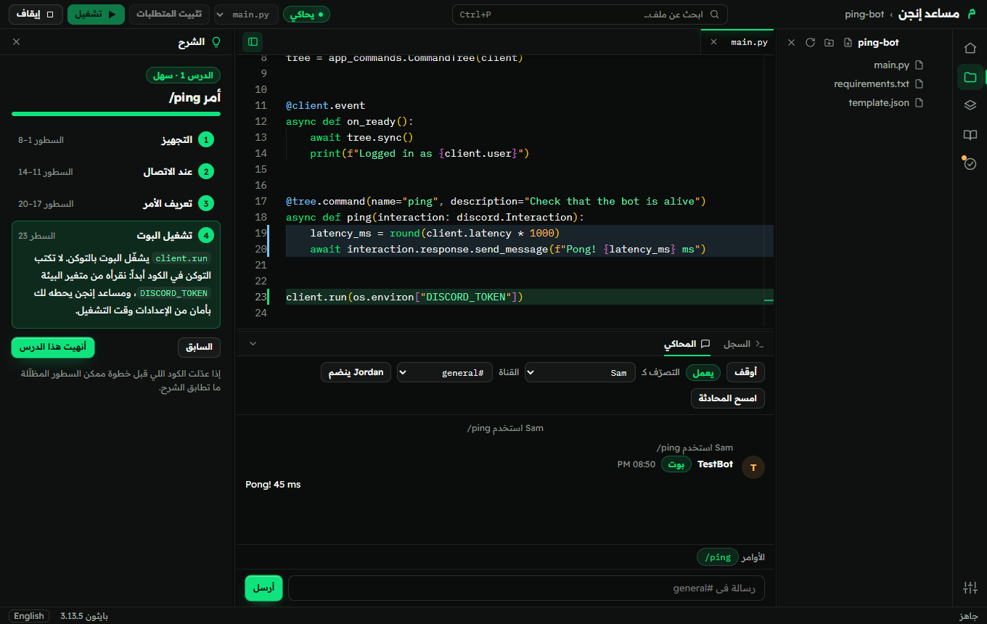Click the تثبيت المتطلبات button
Image resolution: width=987 pixels, height=624 pixels.
[x=170, y=15]
